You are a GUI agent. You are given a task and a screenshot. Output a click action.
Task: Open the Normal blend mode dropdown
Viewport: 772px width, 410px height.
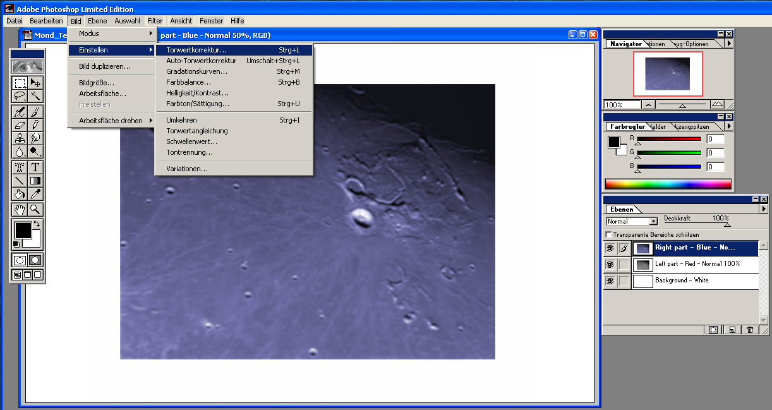[654, 222]
